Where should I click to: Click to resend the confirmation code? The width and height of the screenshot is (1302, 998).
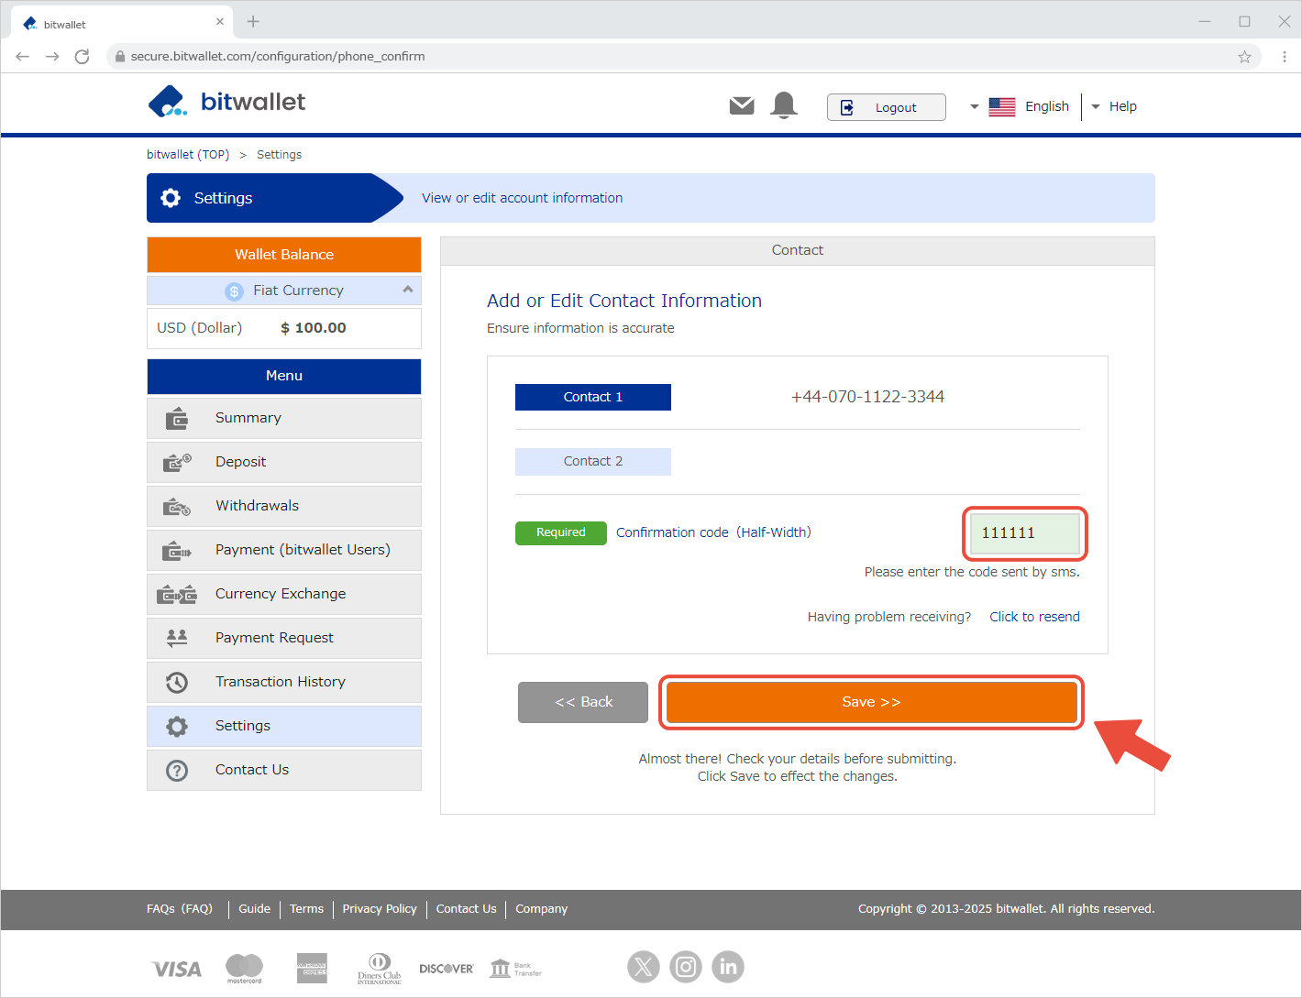coord(1034,617)
